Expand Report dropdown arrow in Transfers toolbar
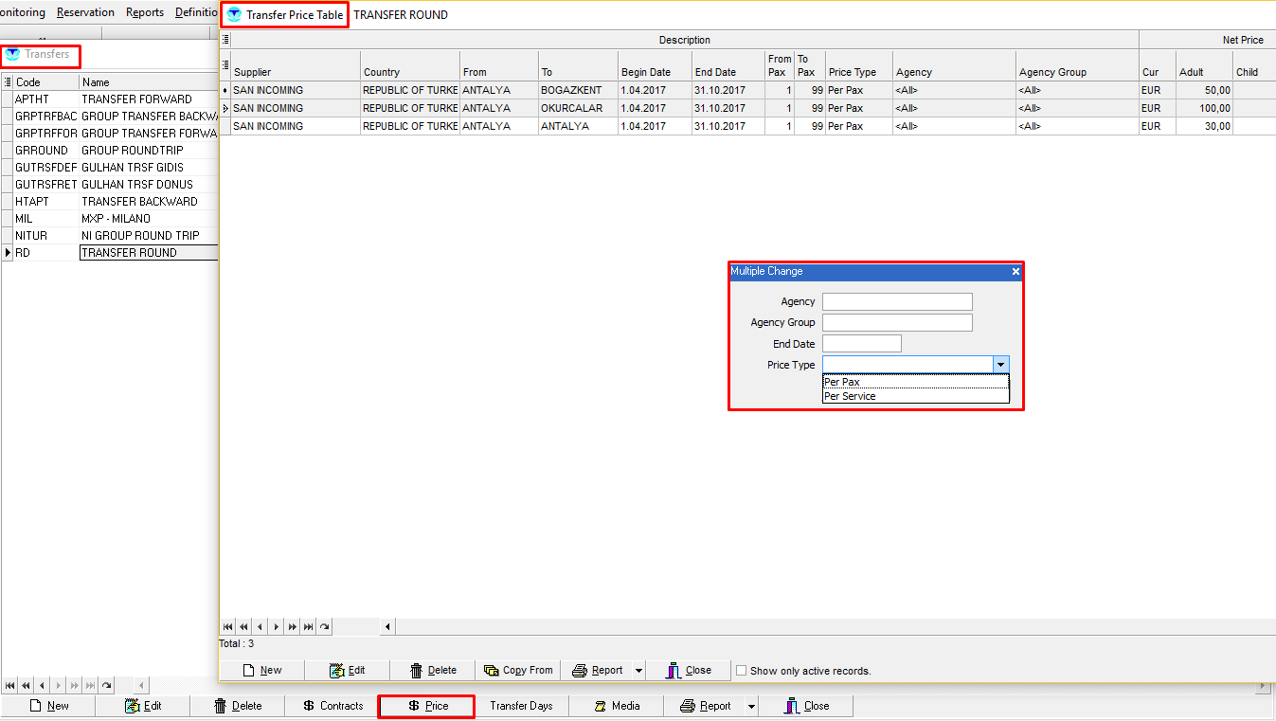The height and width of the screenshot is (721, 1276). click(x=751, y=707)
